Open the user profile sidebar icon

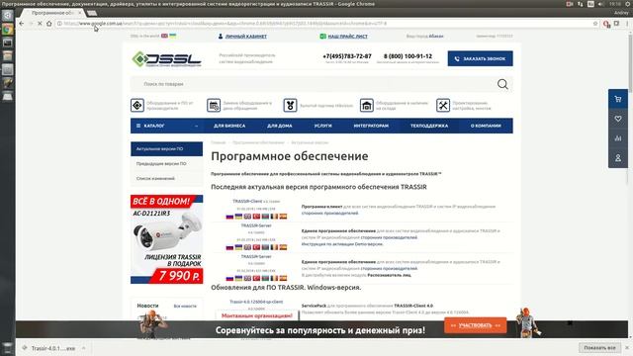click(x=618, y=158)
